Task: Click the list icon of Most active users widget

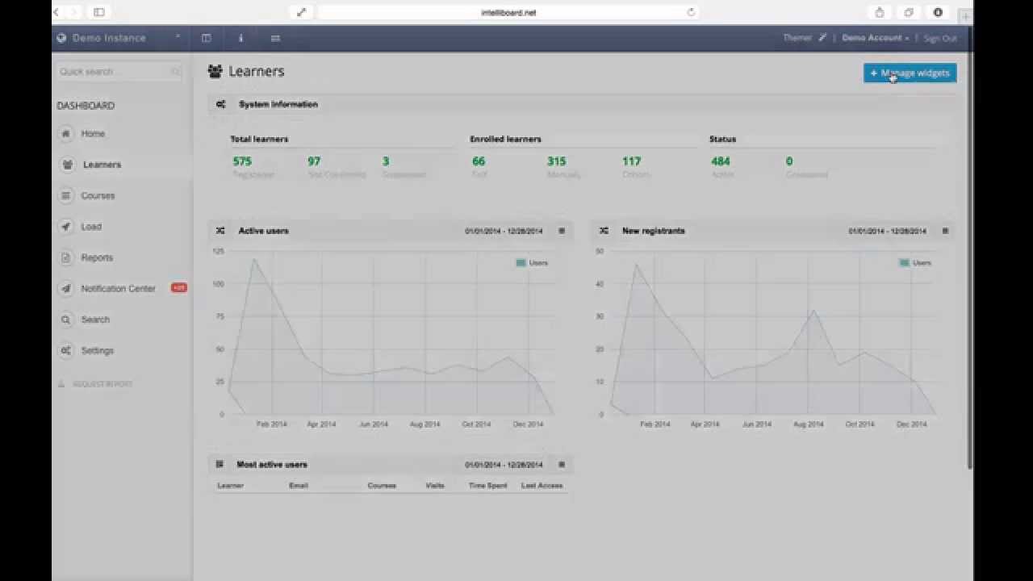Action: point(220,464)
